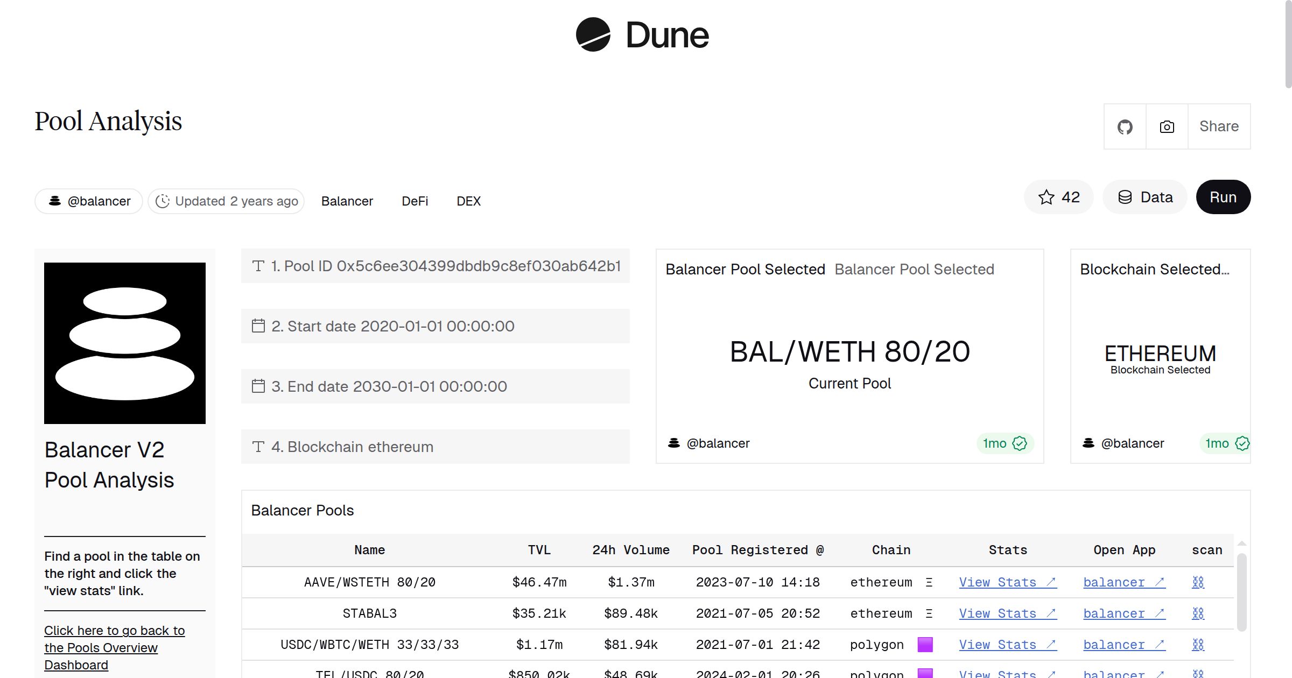Click the star icon next to 42
The image size is (1292, 678).
tap(1046, 197)
